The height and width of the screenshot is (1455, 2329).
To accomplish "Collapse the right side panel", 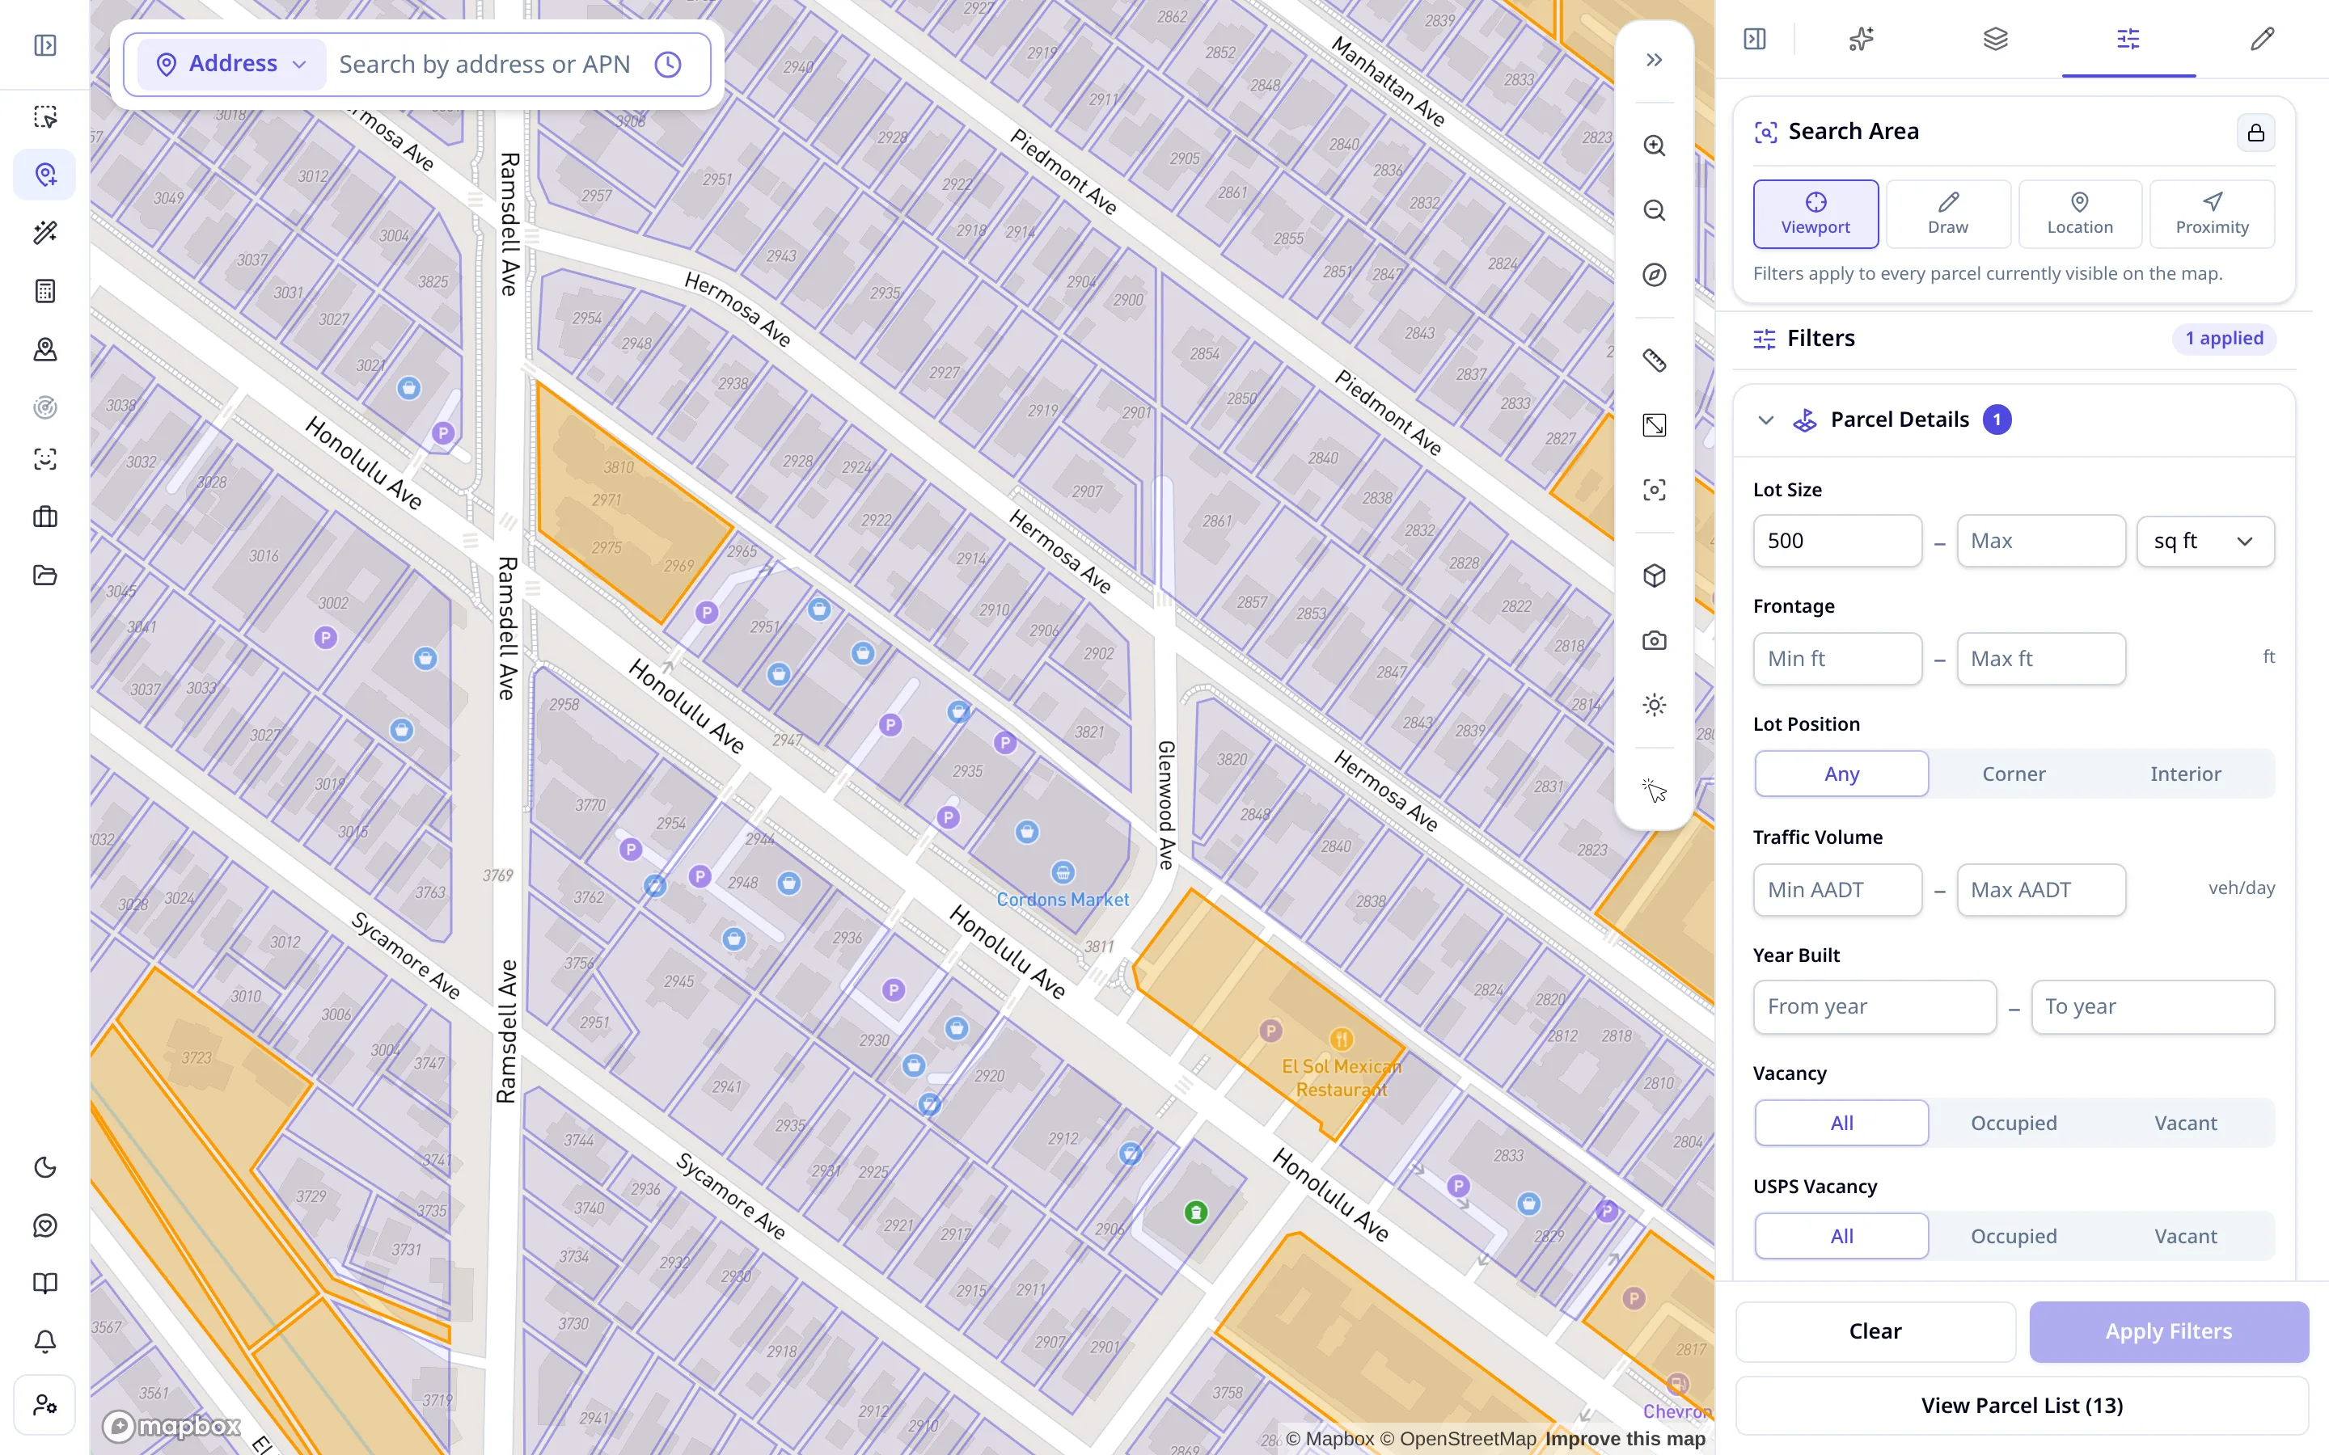I will click(1755, 39).
